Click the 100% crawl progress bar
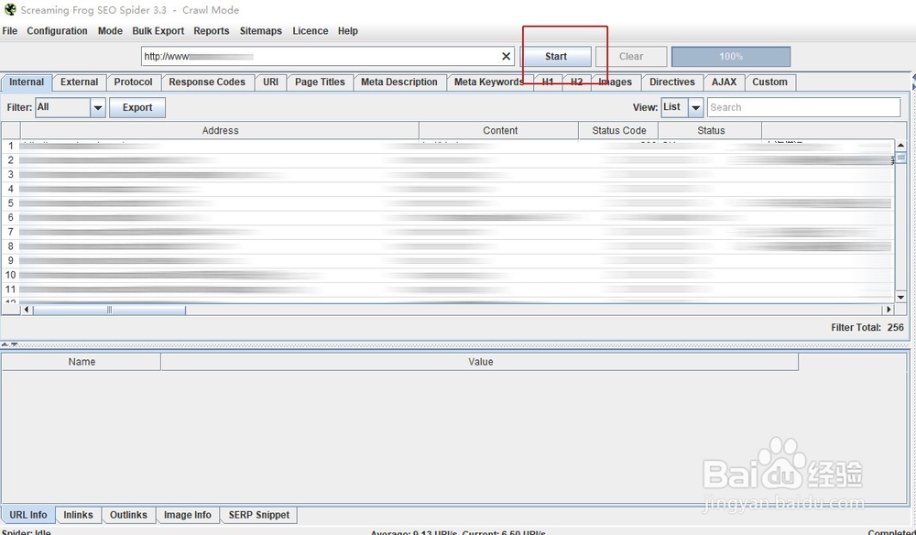 [731, 56]
